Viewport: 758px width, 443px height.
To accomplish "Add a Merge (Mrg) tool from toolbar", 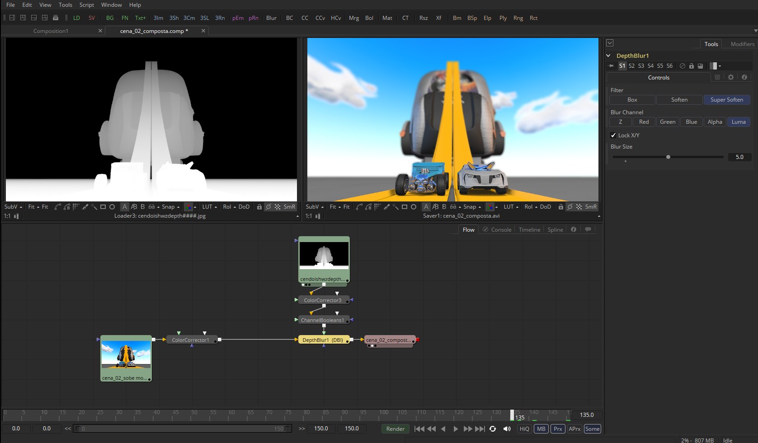I will pos(354,18).
